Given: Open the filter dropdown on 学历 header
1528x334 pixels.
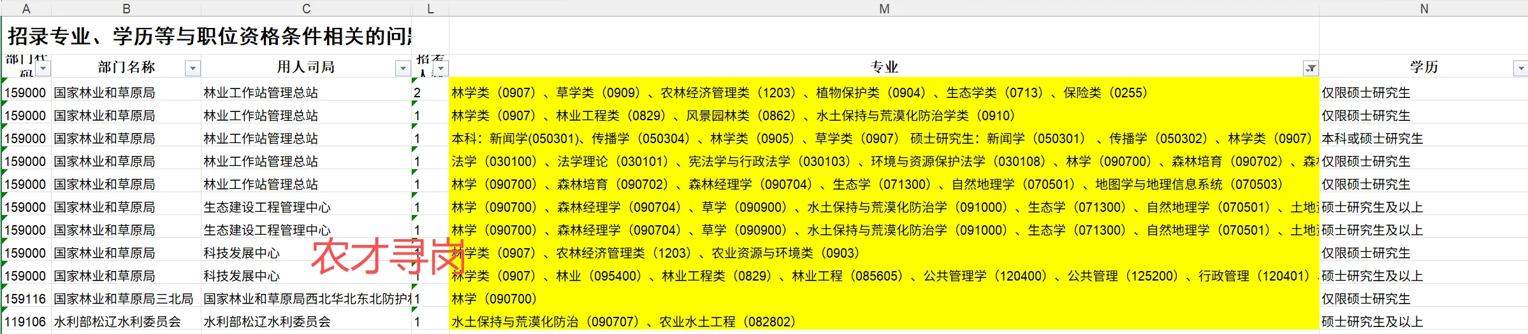Looking at the screenshot, I should coord(1521,68).
